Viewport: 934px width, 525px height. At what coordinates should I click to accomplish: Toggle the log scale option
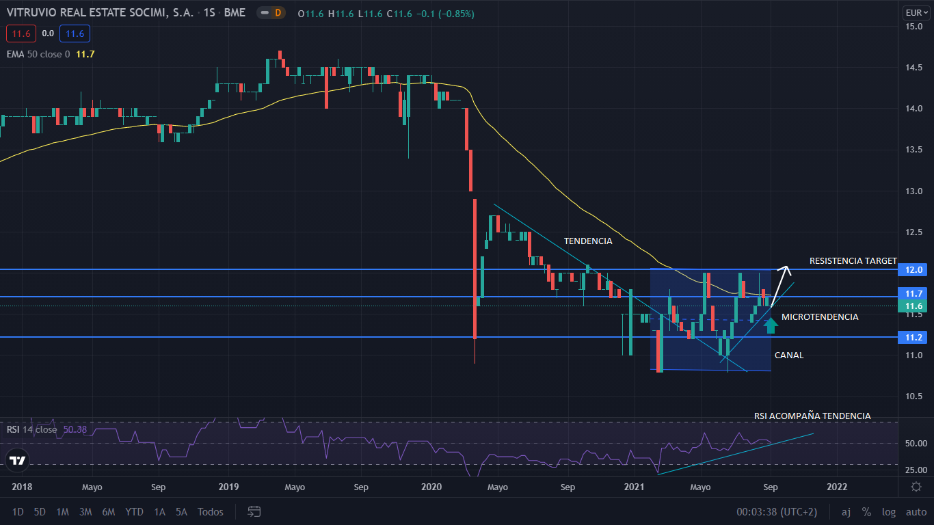click(x=888, y=511)
